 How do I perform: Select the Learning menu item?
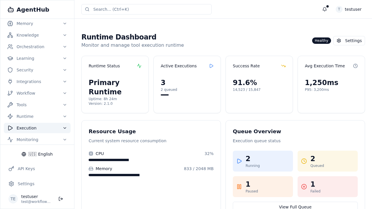(37, 58)
